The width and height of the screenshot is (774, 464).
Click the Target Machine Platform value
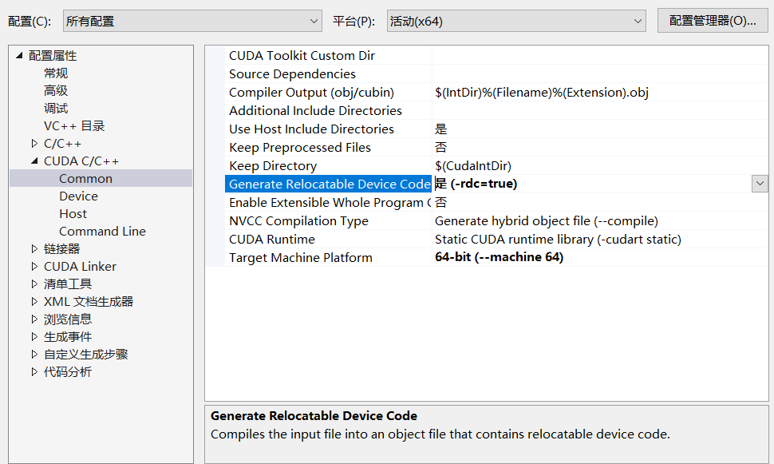[x=499, y=258]
